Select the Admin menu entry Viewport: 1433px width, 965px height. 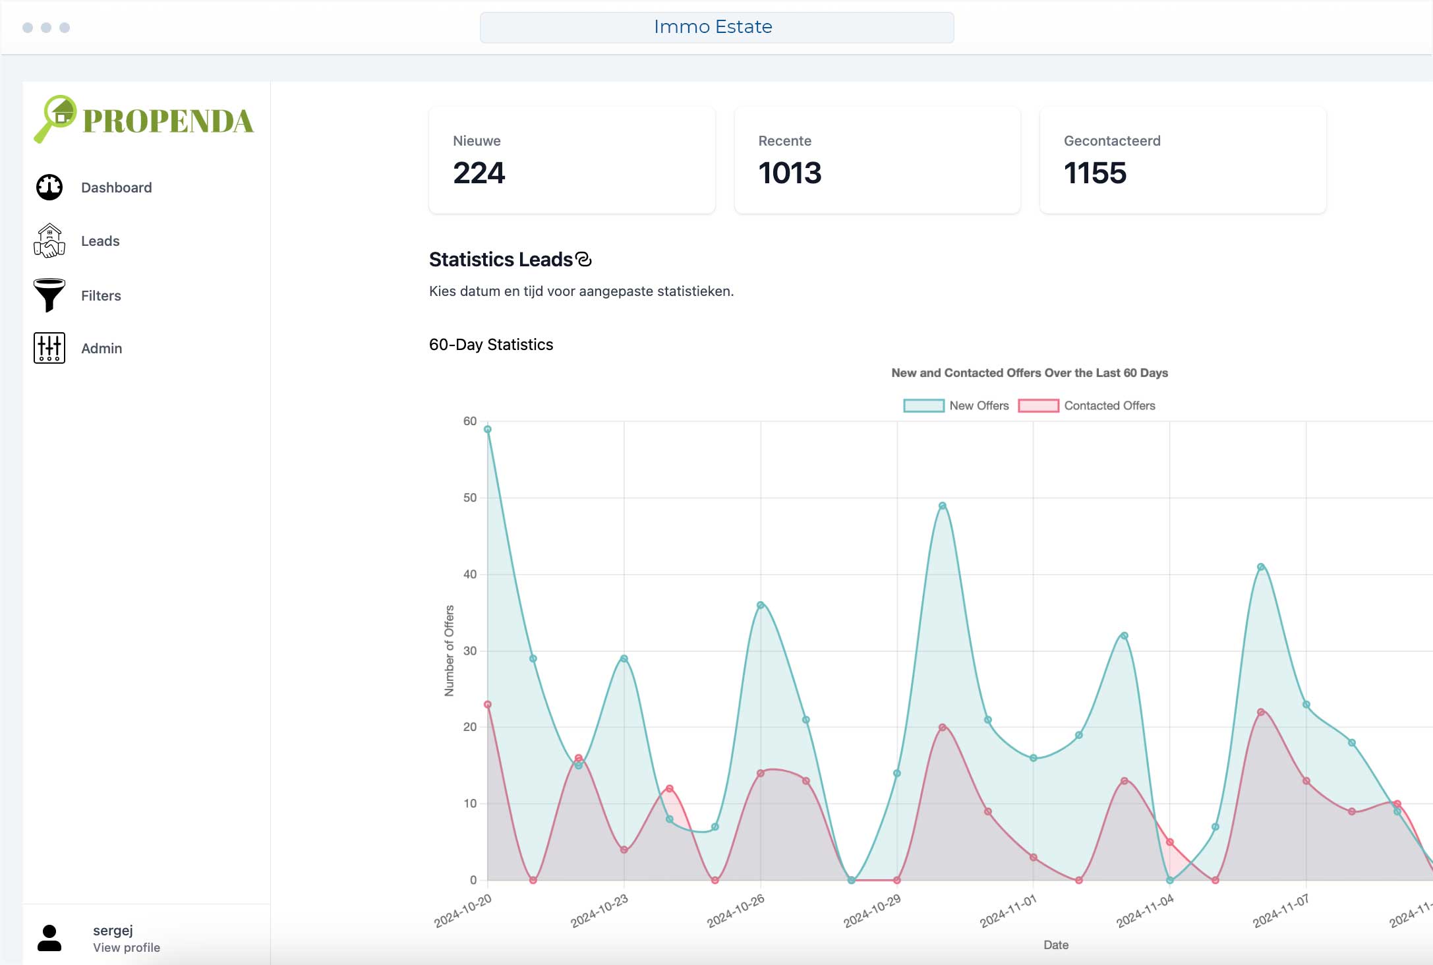pos(102,349)
